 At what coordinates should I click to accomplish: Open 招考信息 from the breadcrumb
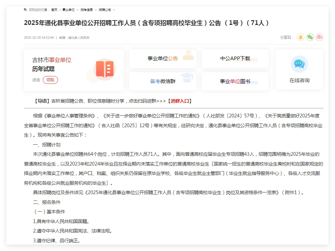click(x=87, y=10)
